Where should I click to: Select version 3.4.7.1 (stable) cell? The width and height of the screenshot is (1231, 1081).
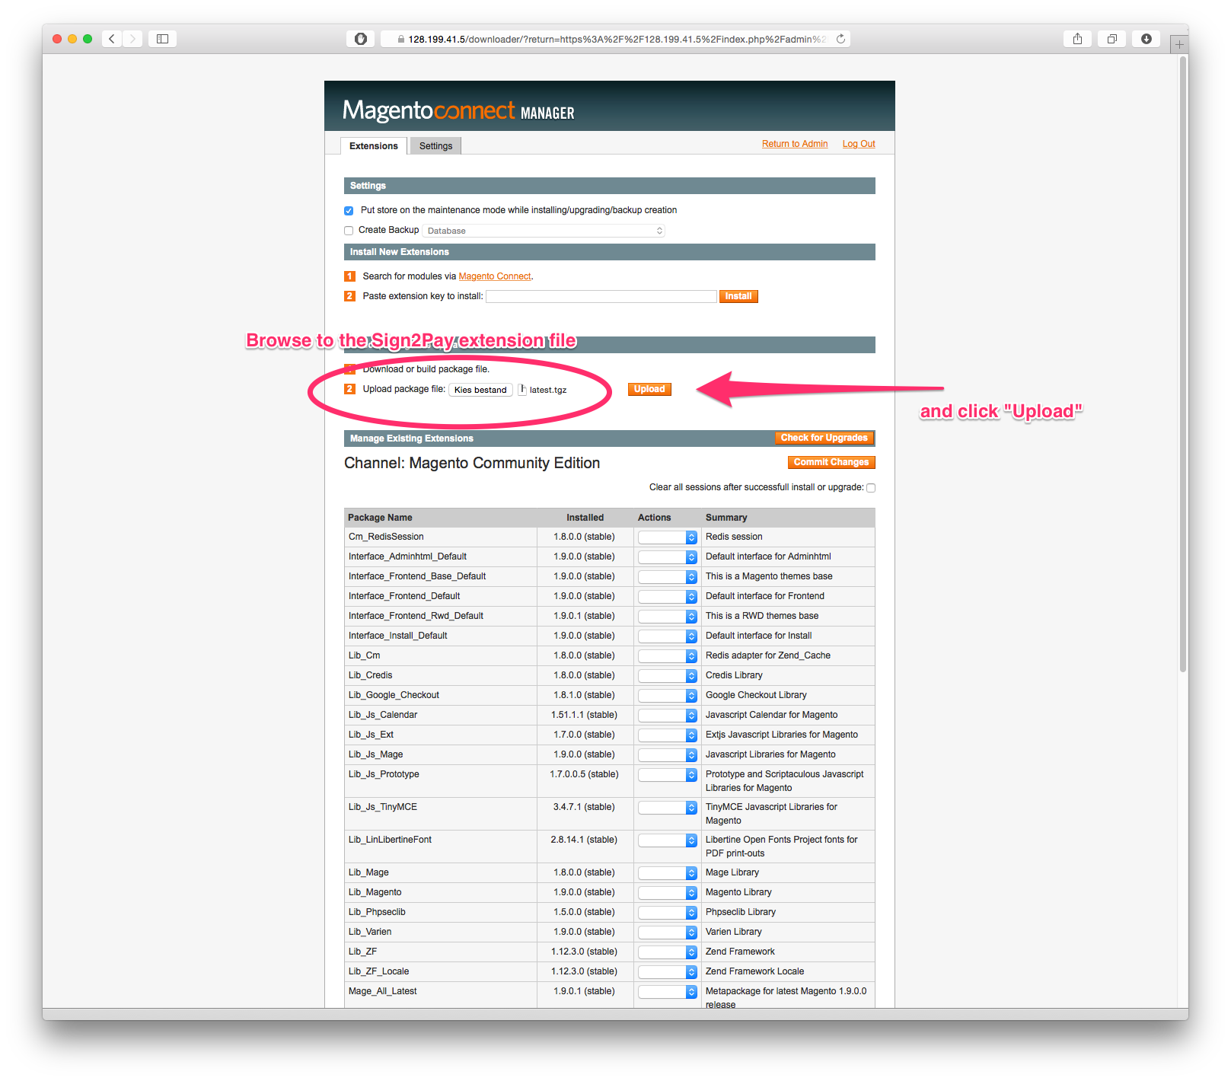coord(584,807)
